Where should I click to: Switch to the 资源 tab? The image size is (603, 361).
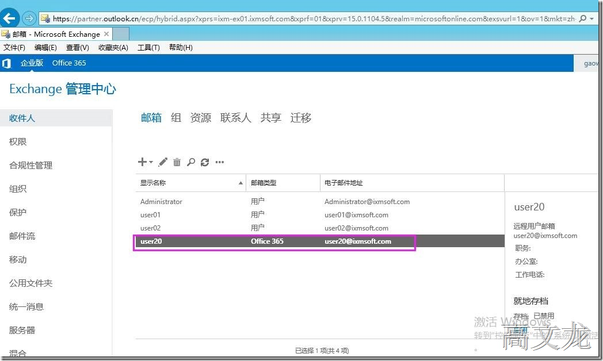coord(200,117)
